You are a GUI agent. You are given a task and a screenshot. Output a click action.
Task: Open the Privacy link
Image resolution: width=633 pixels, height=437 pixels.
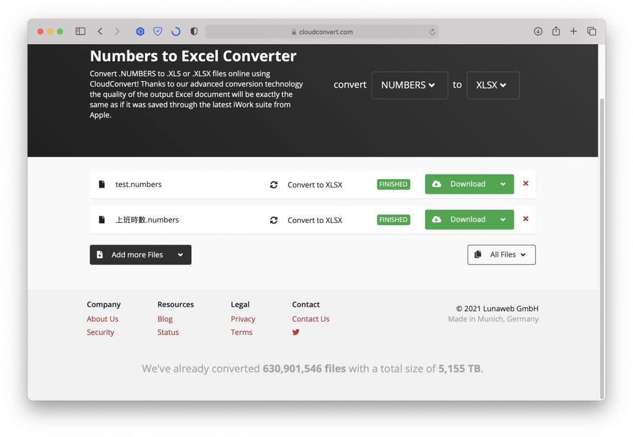point(243,319)
